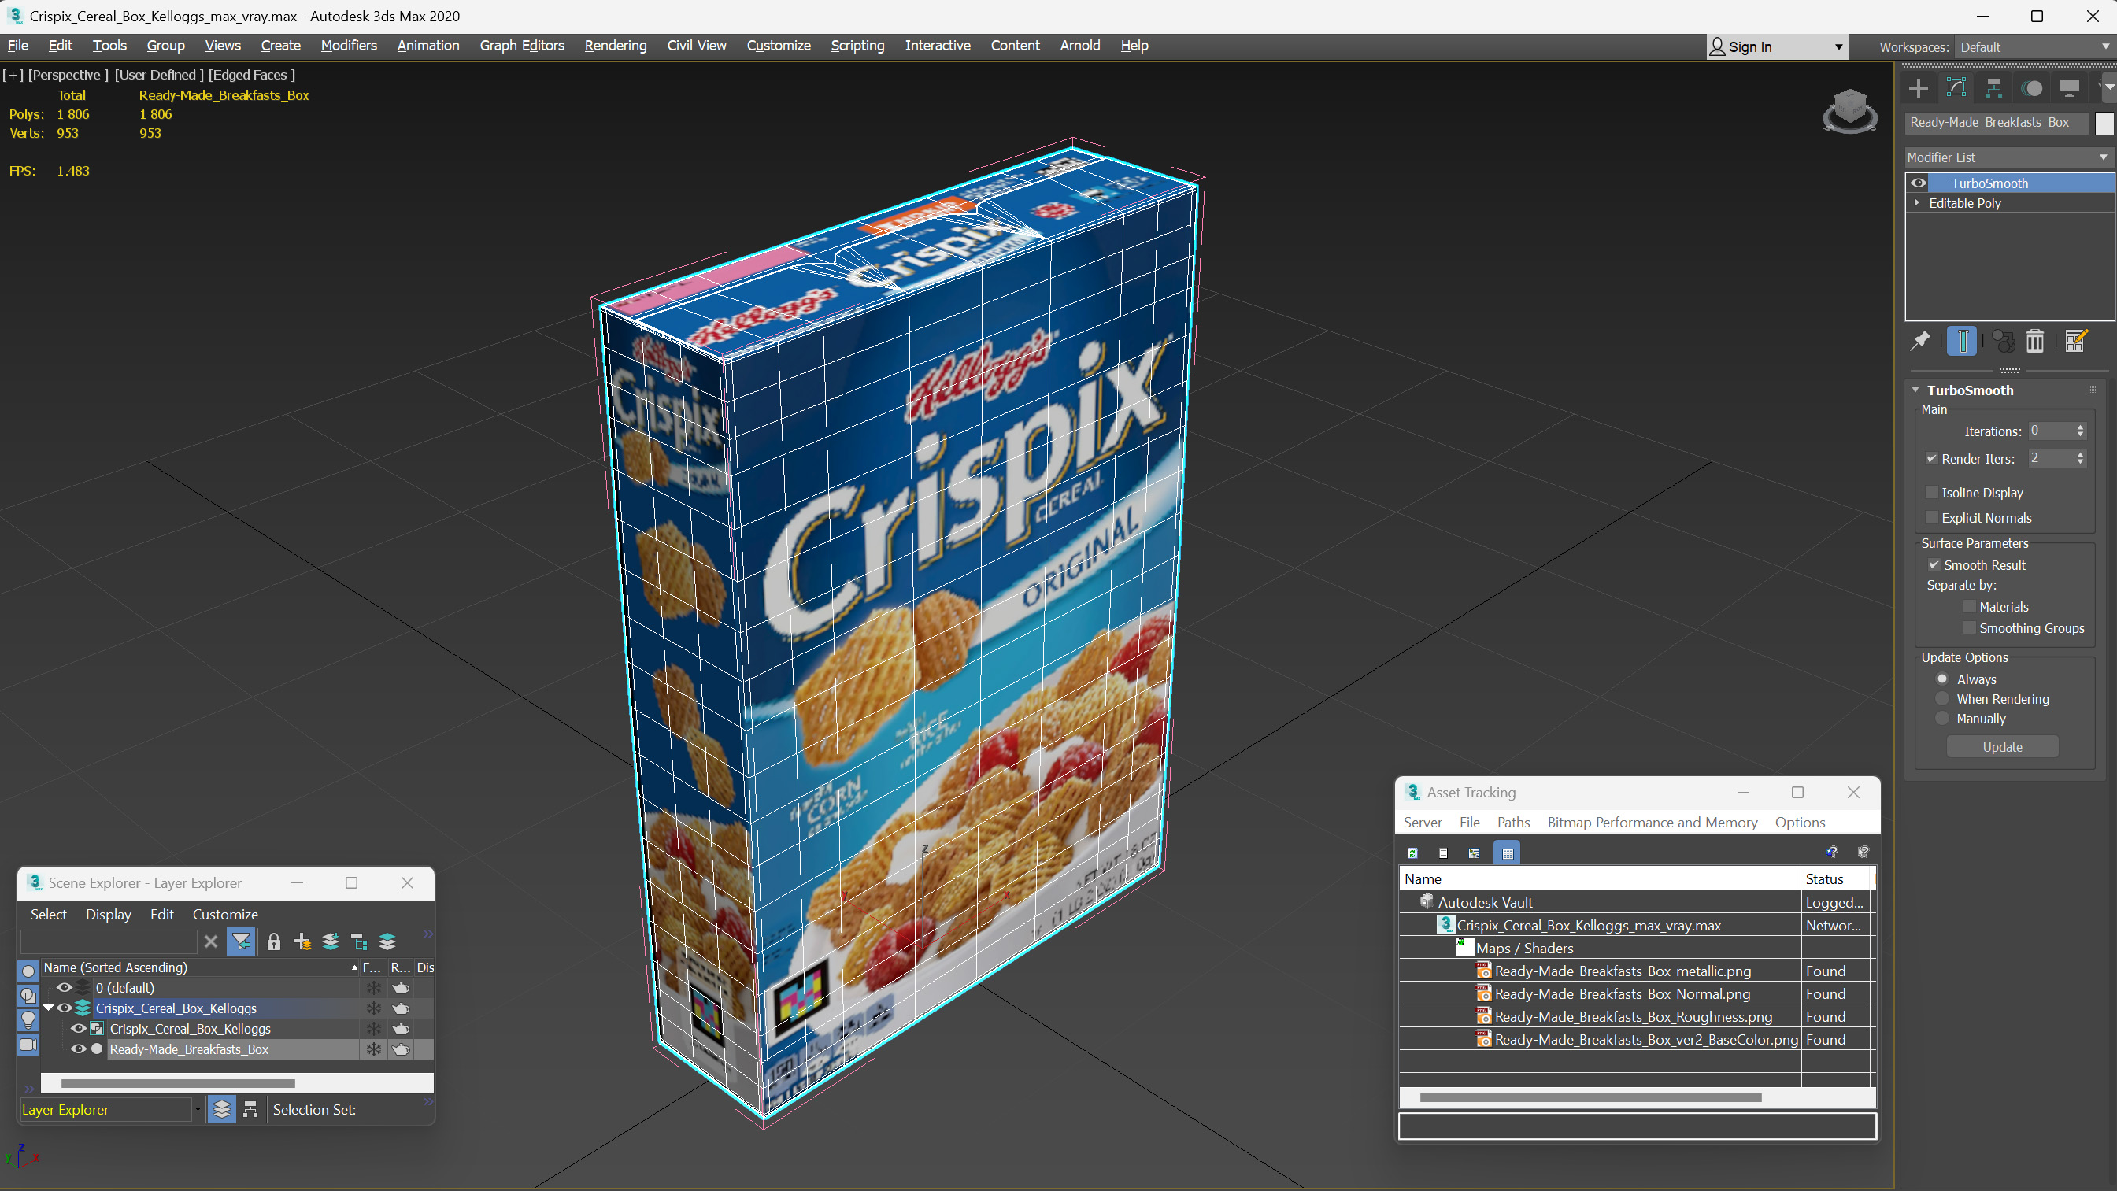Open the Workspaces Default dropdown
The width and height of the screenshot is (2117, 1191).
pos(2034,47)
